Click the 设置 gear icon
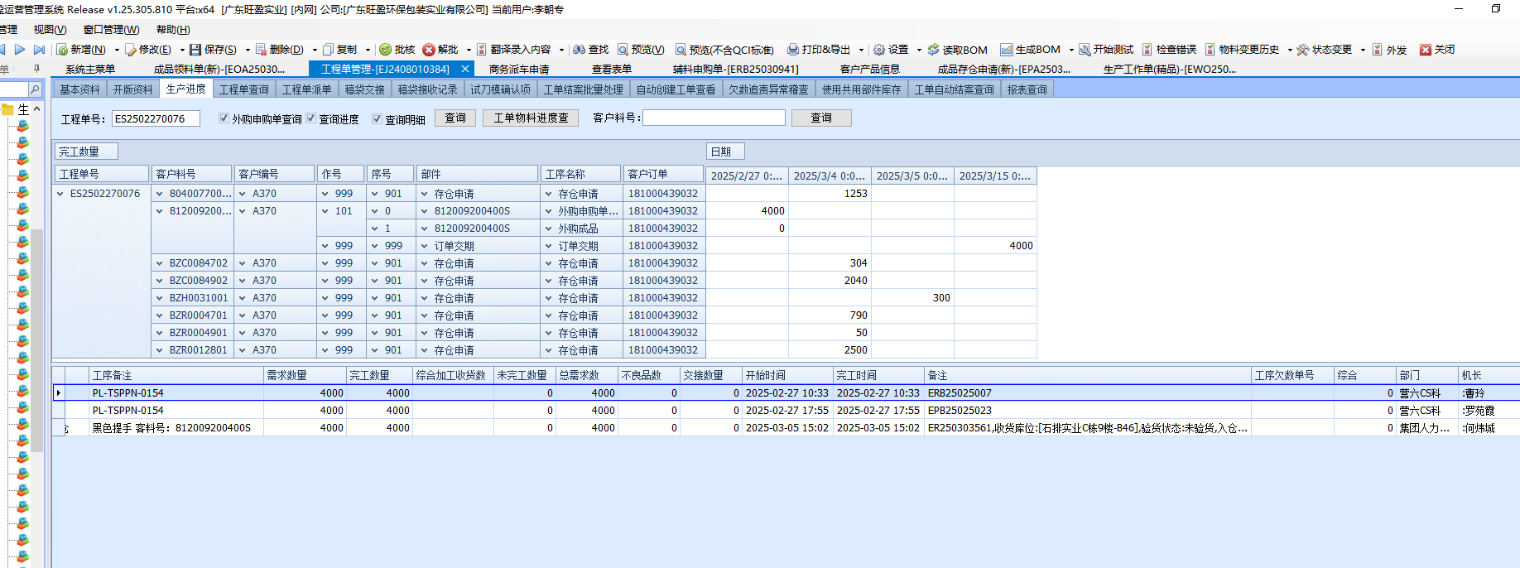The width and height of the screenshot is (1520, 568). coord(879,50)
